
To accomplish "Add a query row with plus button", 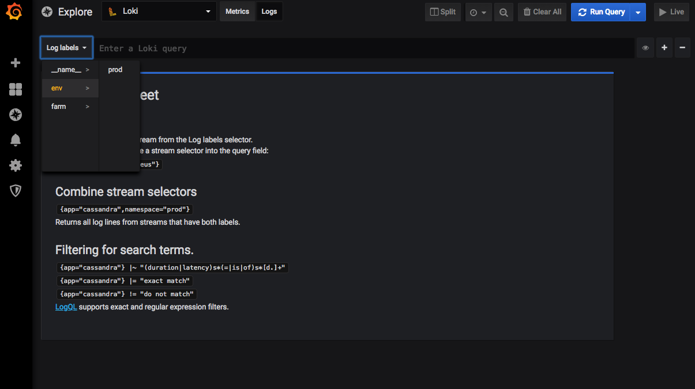I will pos(664,48).
